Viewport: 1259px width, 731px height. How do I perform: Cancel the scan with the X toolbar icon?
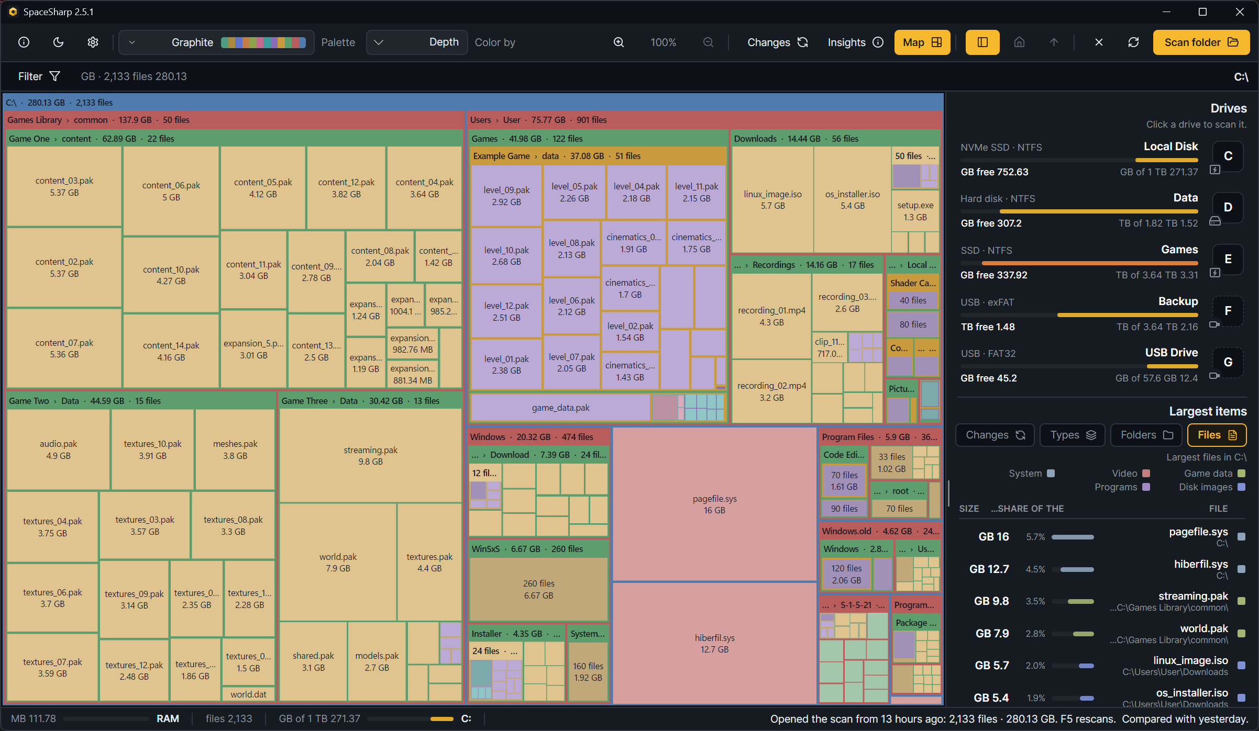(1099, 42)
